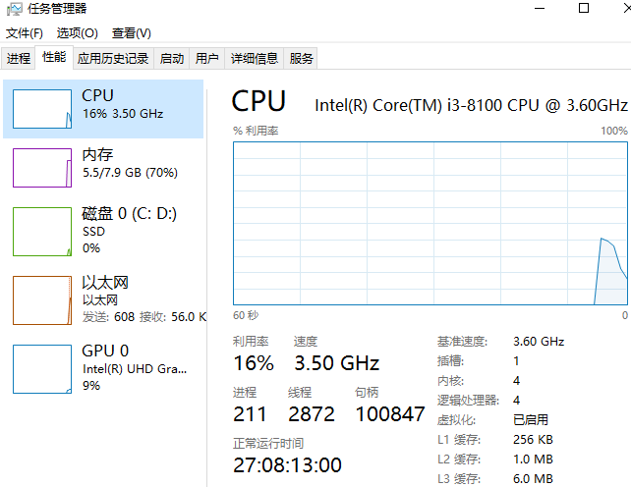
Task: Maximize the Task Manager window
Action: (584, 9)
